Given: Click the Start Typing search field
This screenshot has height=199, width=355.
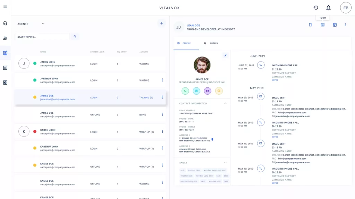Looking at the screenshot, I should coord(42,37).
